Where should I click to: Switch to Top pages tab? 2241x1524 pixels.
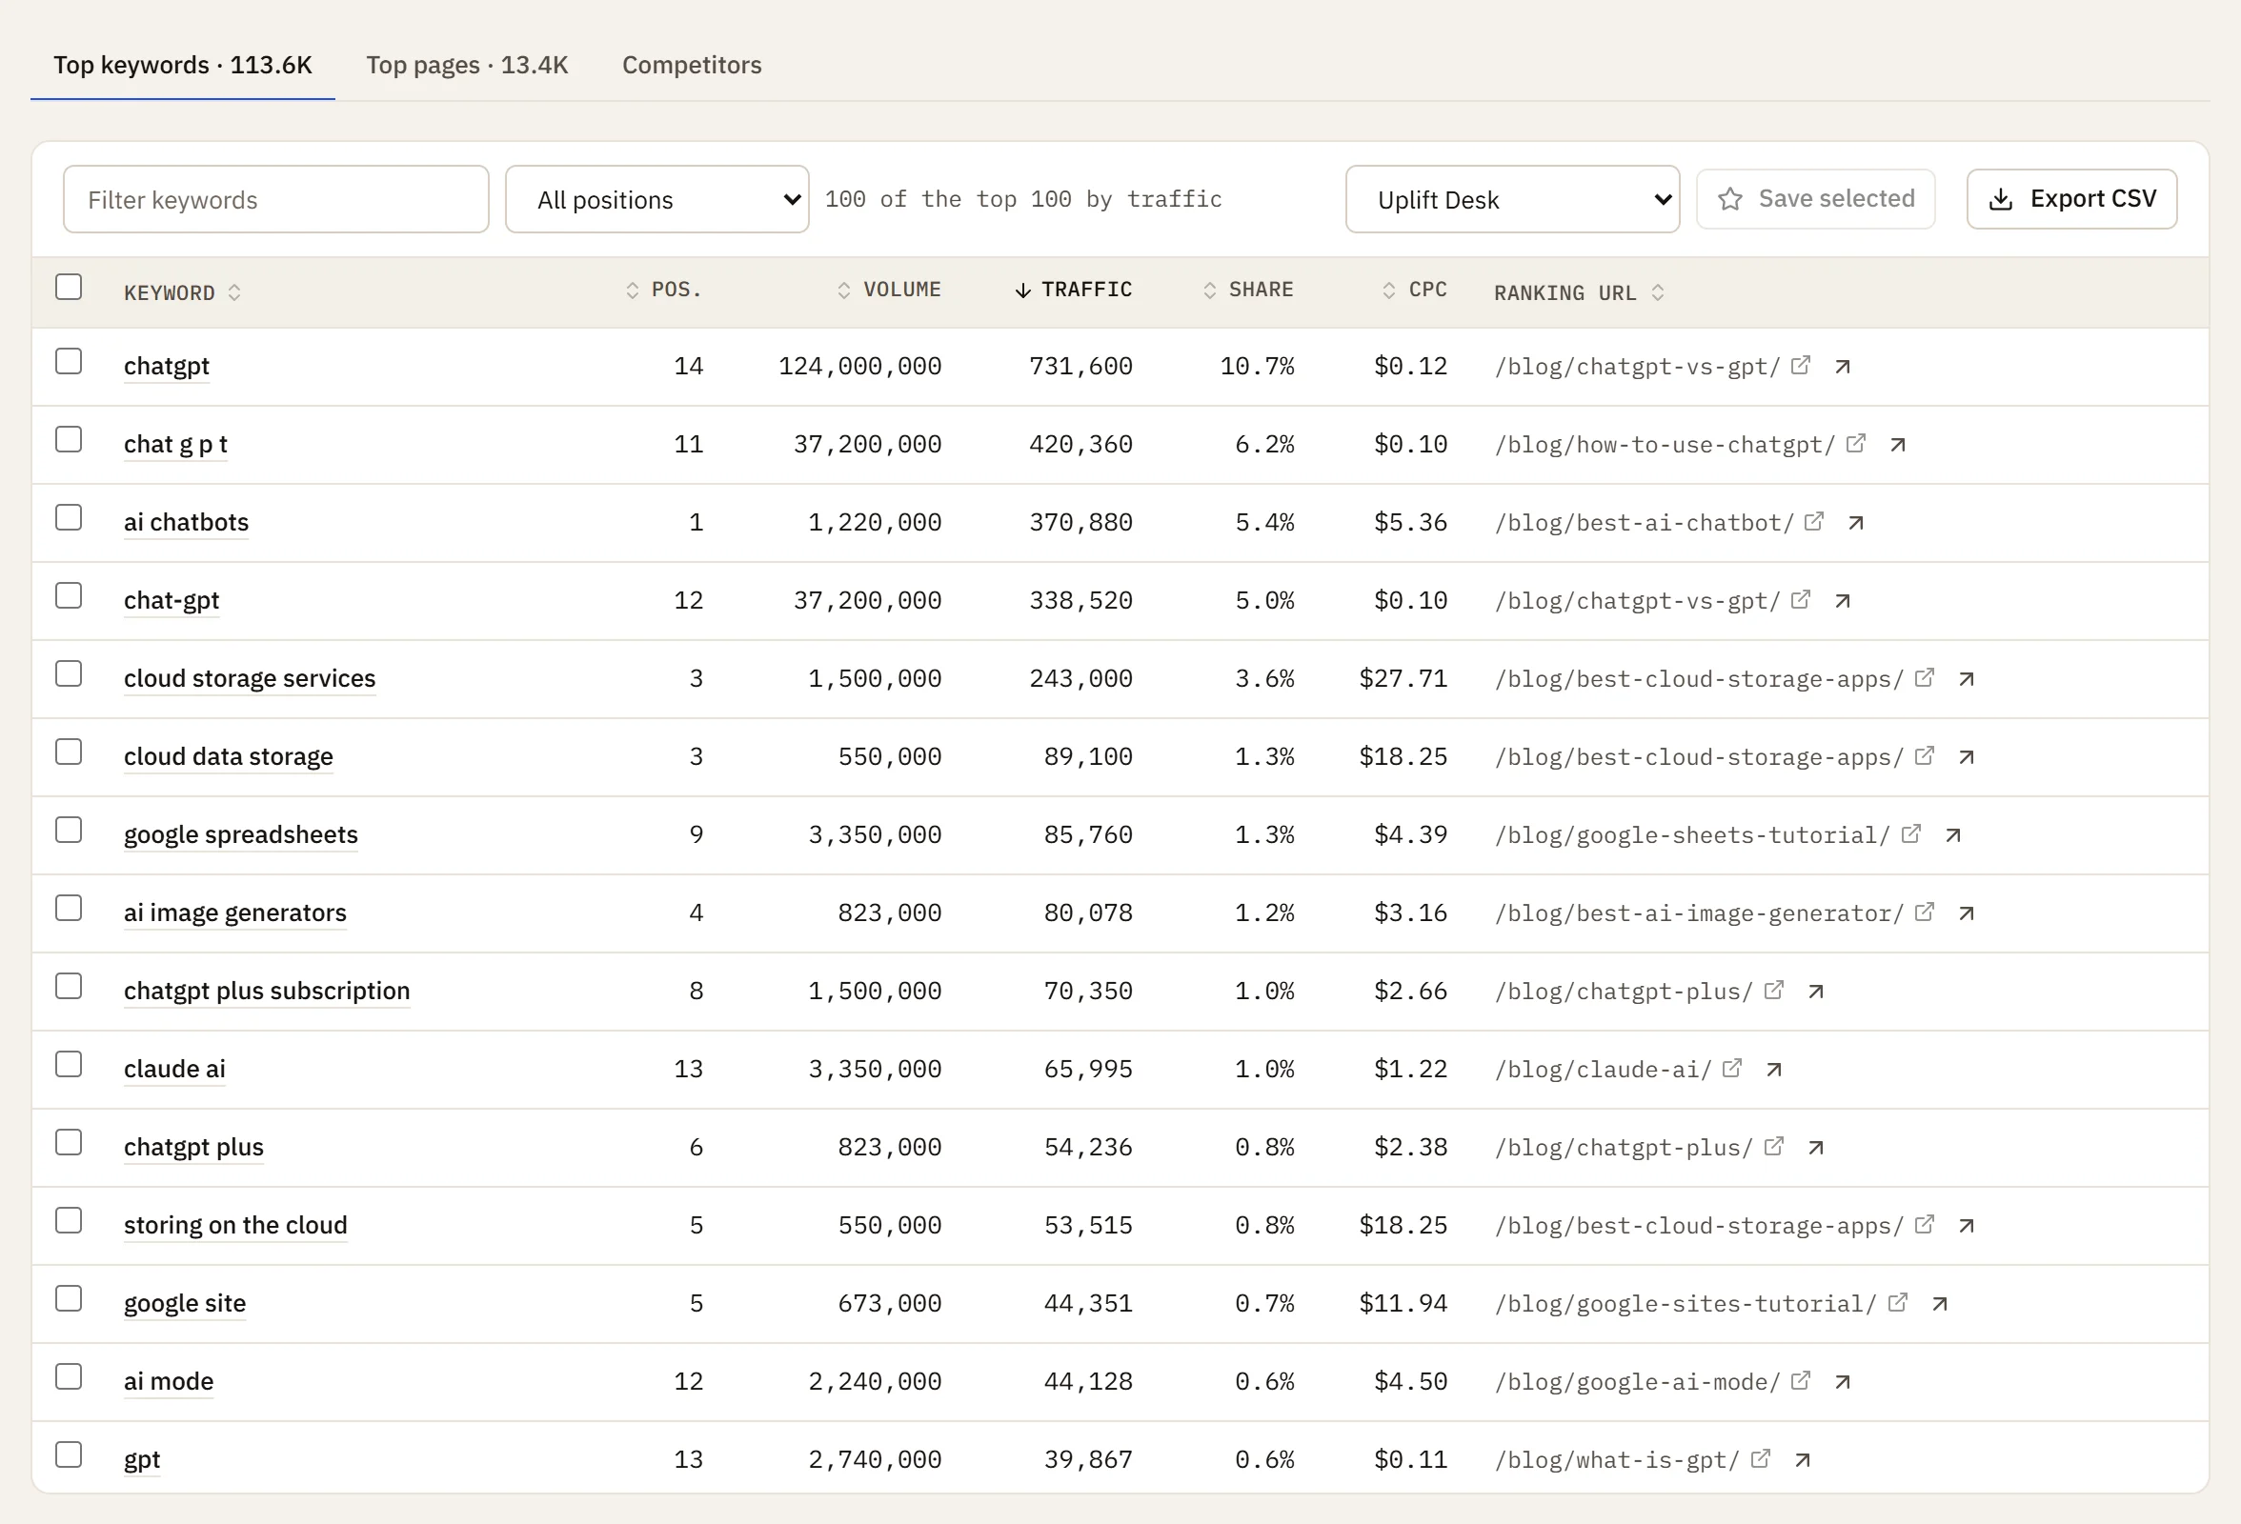(x=467, y=65)
